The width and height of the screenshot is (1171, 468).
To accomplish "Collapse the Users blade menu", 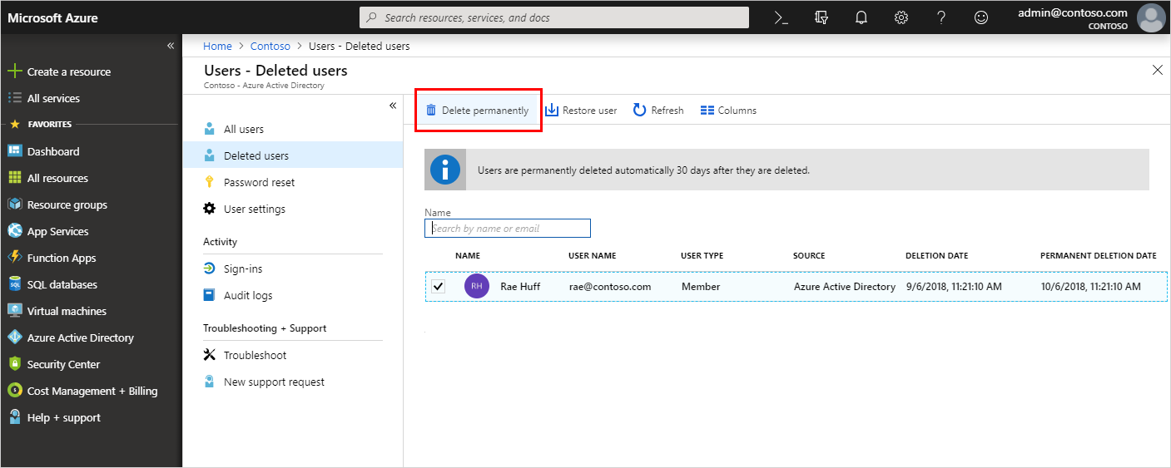I will 393,106.
